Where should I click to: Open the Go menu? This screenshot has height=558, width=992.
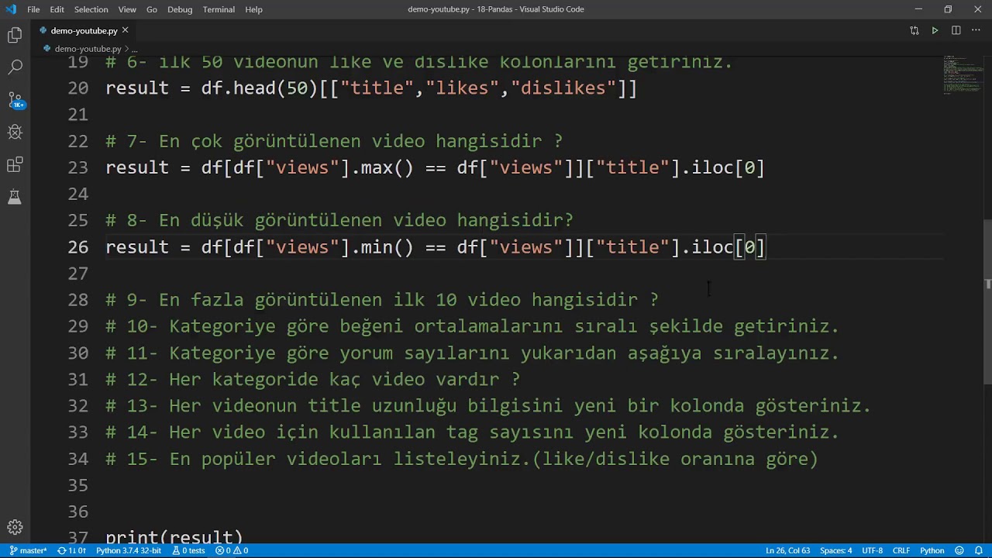click(x=152, y=9)
